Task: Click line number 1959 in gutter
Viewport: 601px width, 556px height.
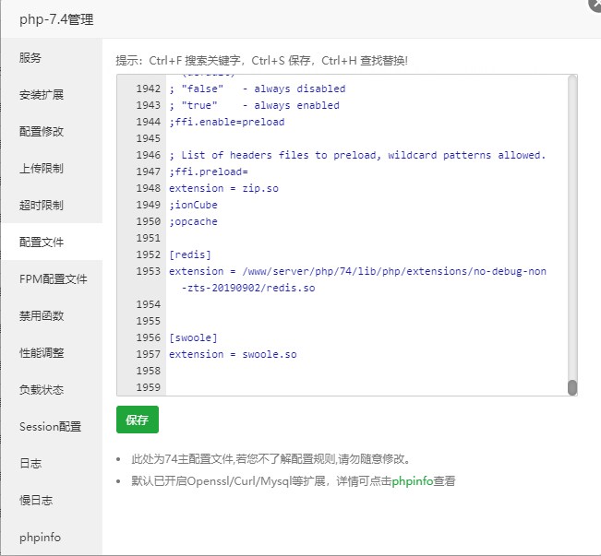Action: coord(149,387)
